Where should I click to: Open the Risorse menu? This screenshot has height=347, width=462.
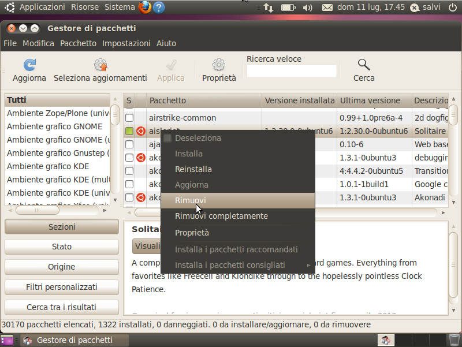click(85, 7)
